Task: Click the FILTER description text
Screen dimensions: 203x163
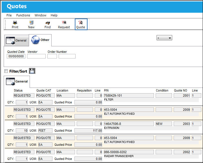Action: pos(109,100)
